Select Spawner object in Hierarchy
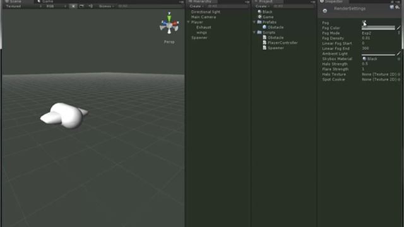 tap(199, 38)
